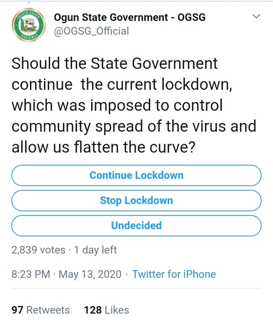Click the "allow us flatten the curve?" line
This screenshot has height=322, width=273.
click(103, 147)
